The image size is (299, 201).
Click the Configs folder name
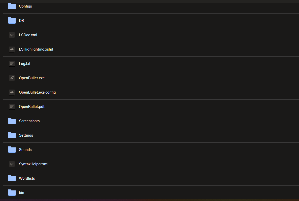pyautogui.click(x=25, y=6)
